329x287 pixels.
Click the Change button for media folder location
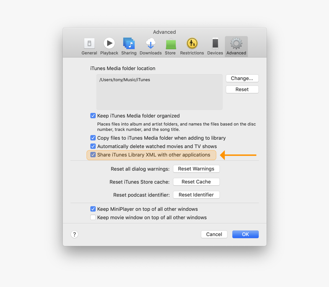click(x=242, y=78)
